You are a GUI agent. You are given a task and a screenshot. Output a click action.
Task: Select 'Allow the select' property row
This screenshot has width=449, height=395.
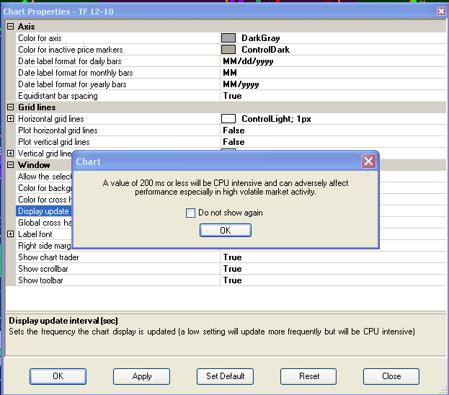pos(43,177)
